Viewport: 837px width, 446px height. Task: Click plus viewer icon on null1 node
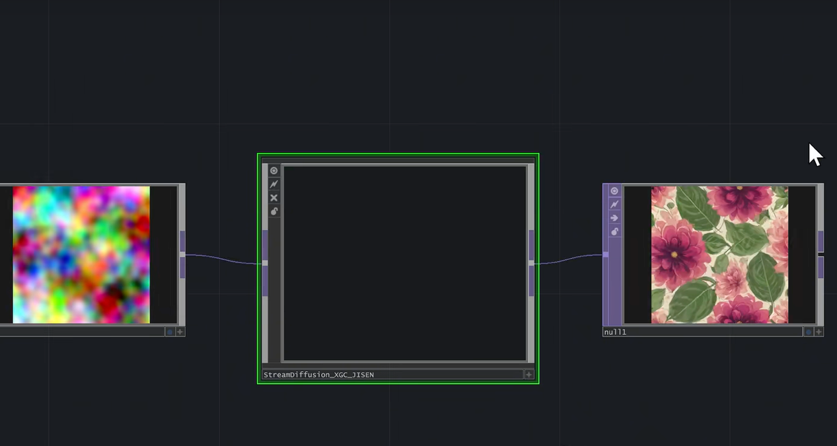[x=819, y=332]
